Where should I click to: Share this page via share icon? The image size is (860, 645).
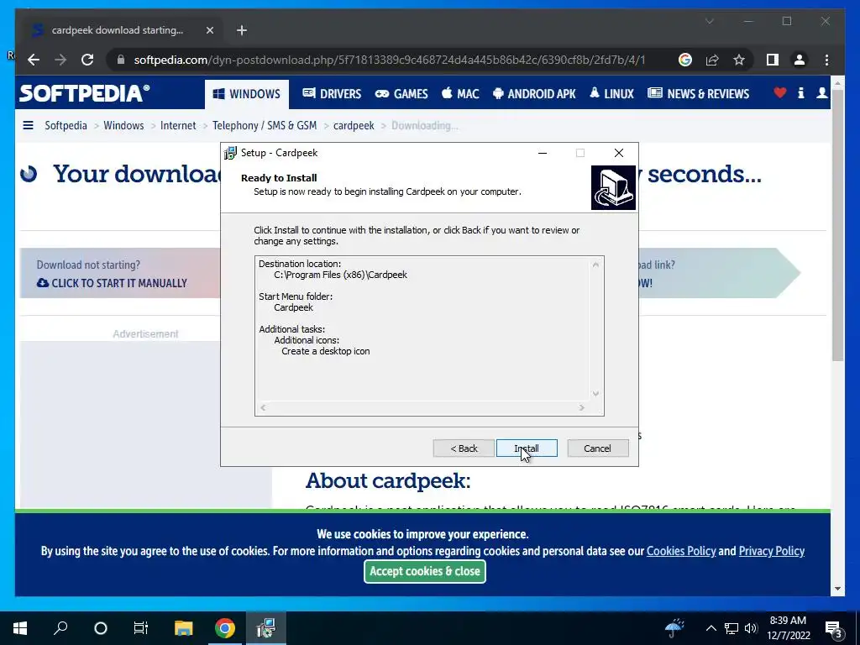pos(712,60)
